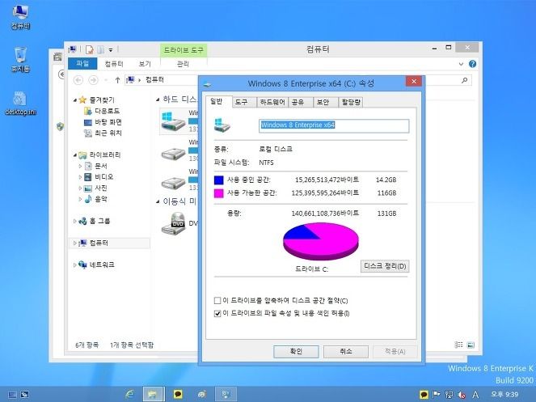Click the disk usage pie chart

pyautogui.click(x=321, y=241)
